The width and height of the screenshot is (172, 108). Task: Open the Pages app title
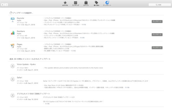pyautogui.click(x=20, y=44)
